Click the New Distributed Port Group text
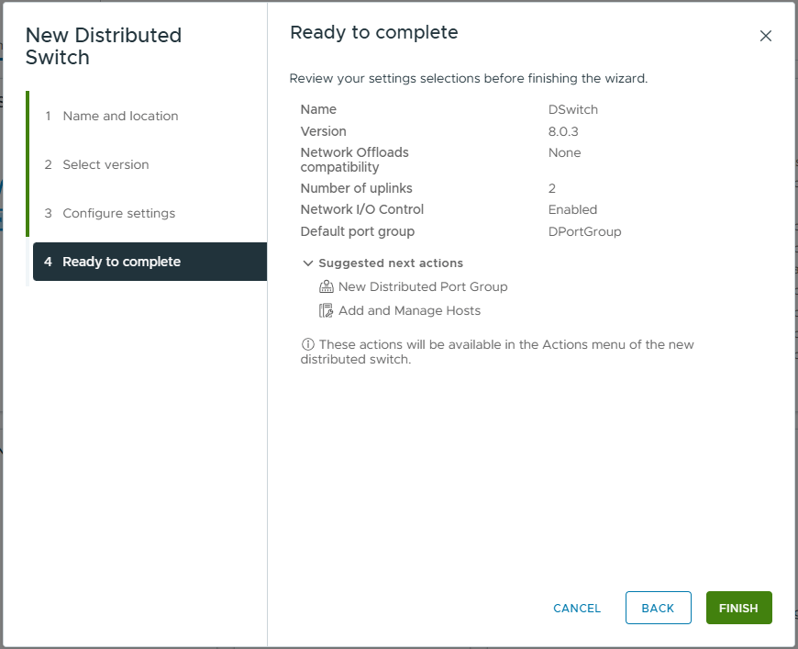The height and width of the screenshot is (649, 798). click(423, 287)
